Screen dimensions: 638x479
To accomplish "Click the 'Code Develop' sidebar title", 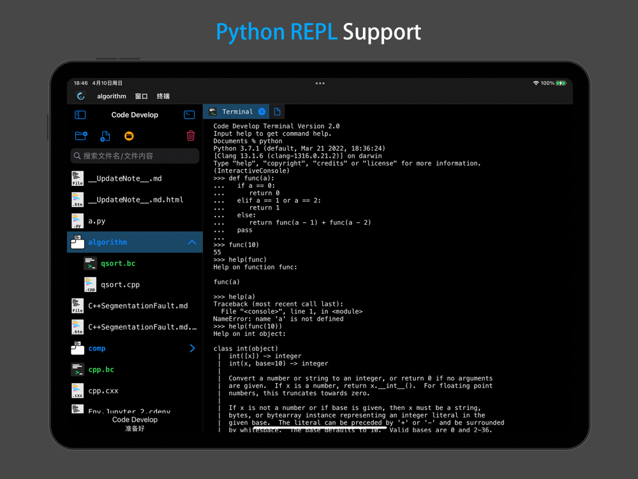I will point(135,115).
